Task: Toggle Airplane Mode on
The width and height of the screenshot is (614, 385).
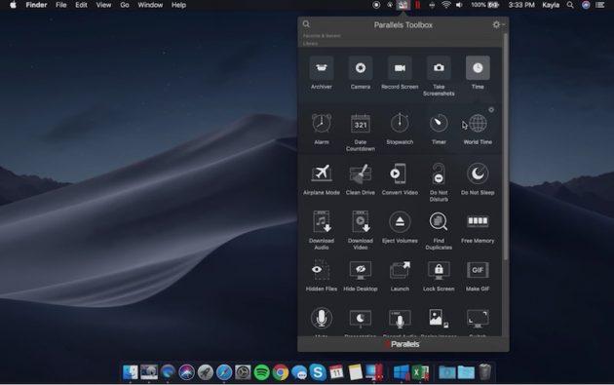Action: [321, 179]
